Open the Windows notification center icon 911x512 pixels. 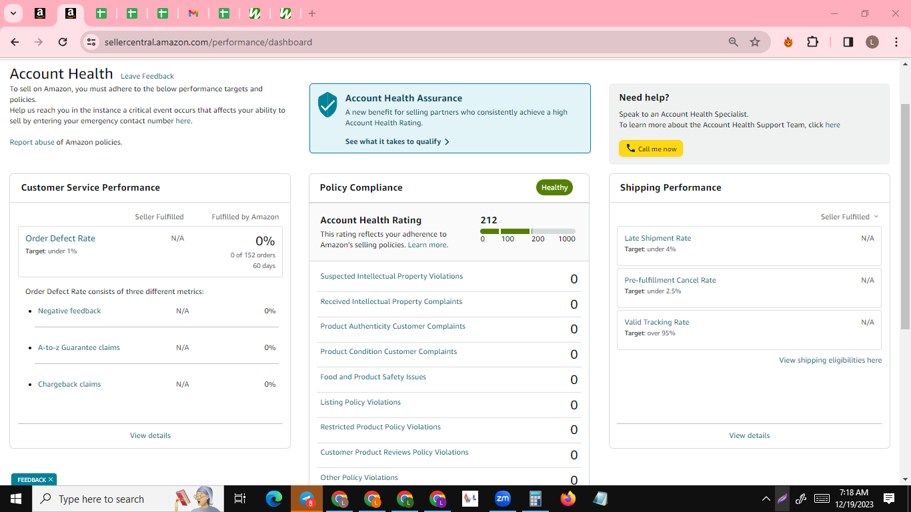tap(889, 499)
